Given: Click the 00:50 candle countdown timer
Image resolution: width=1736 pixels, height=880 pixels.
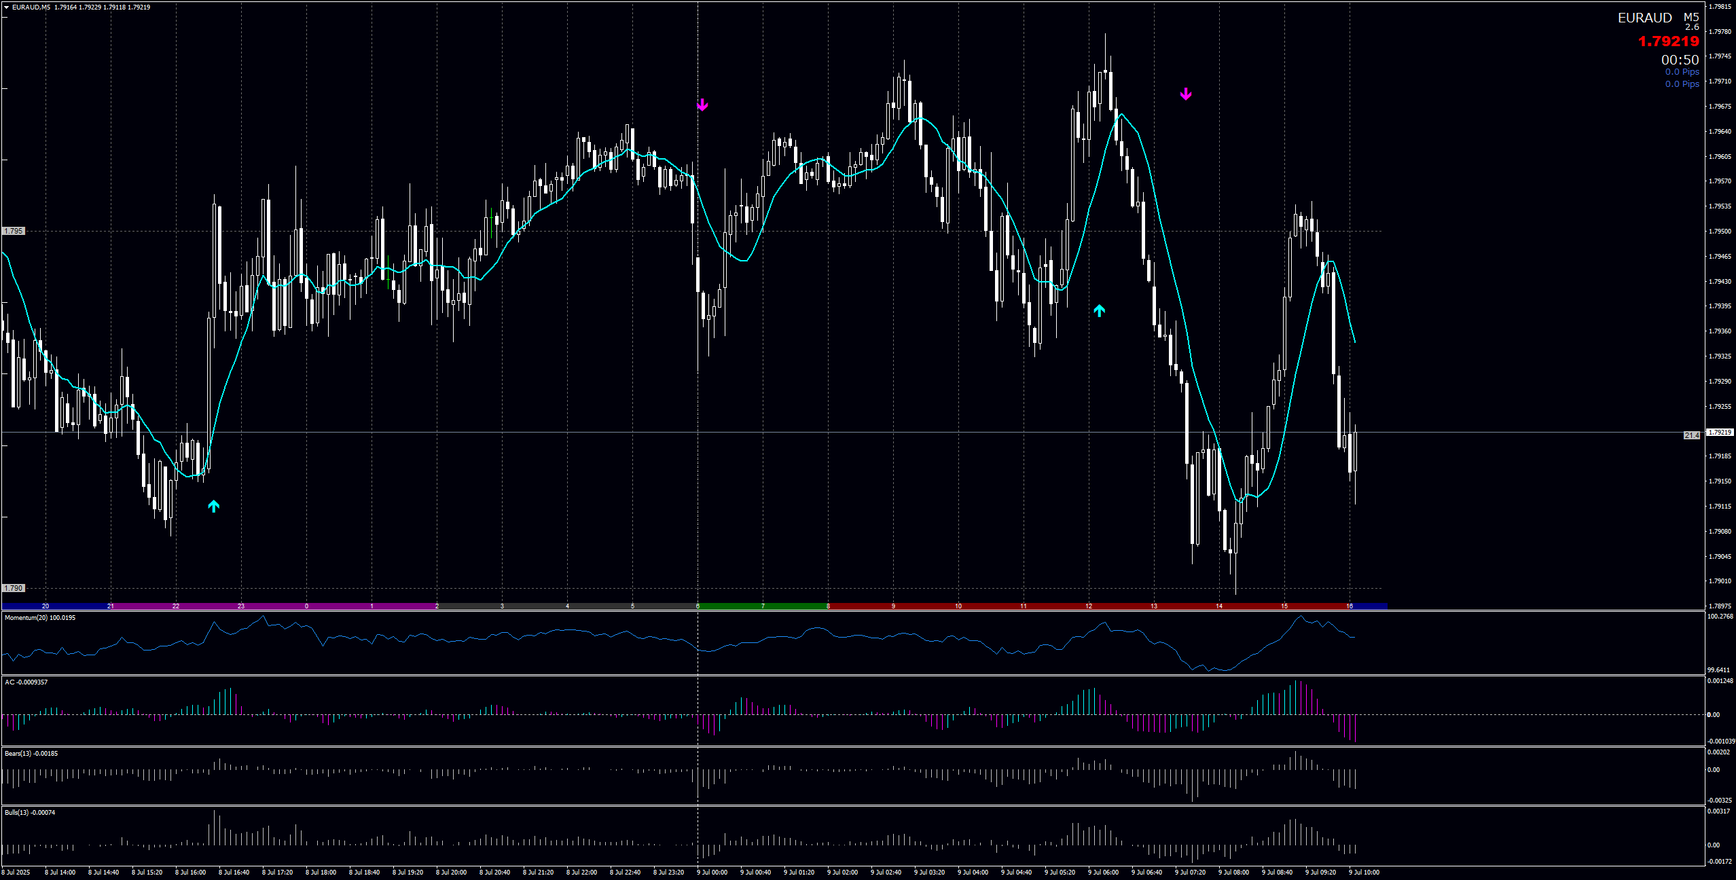Looking at the screenshot, I should click(x=1680, y=60).
